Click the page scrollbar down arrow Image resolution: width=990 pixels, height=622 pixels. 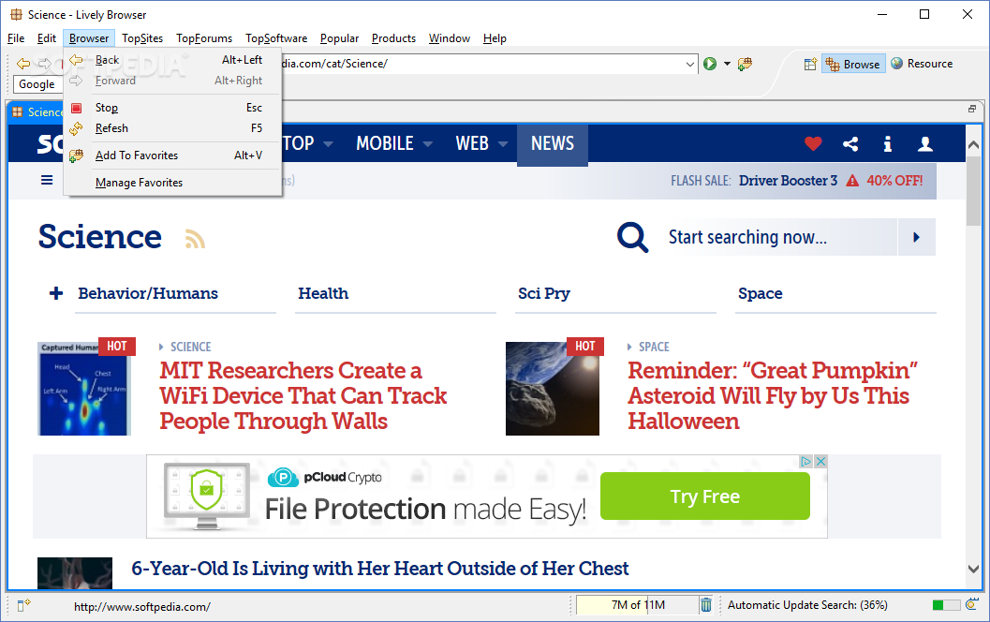[973, 569]
